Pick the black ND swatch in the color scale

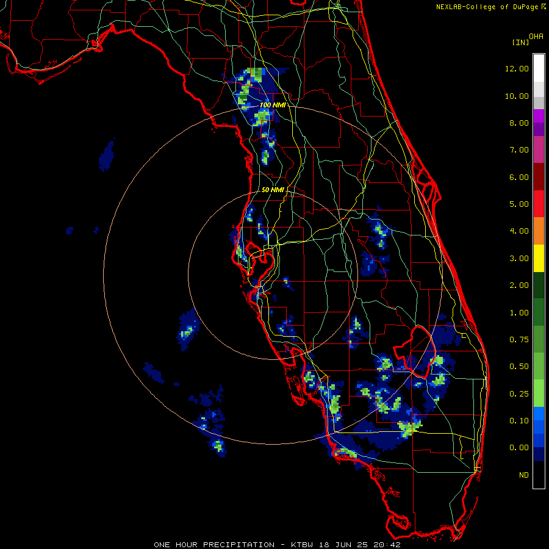coord(539,475)
